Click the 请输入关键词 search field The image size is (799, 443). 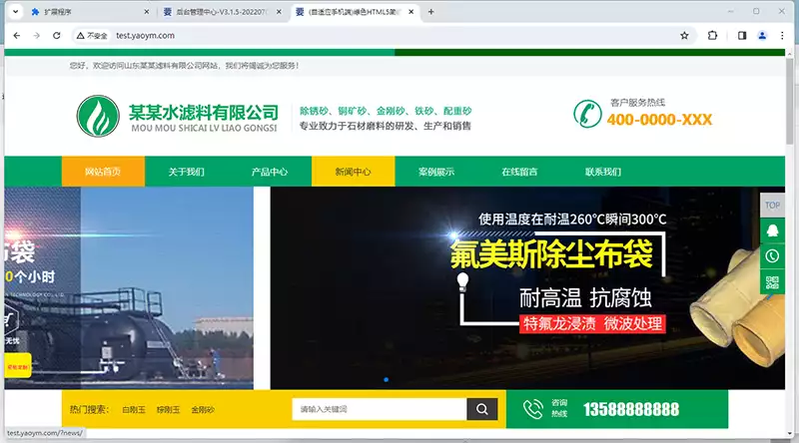[380, 409]
